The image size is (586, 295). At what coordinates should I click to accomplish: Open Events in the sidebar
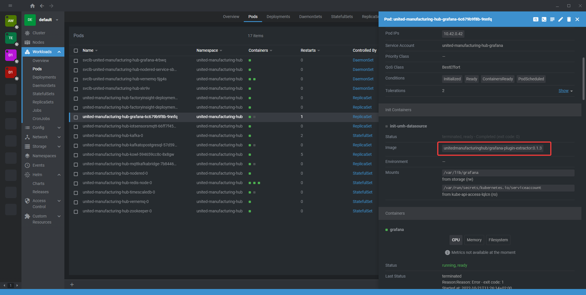[38, 165]
